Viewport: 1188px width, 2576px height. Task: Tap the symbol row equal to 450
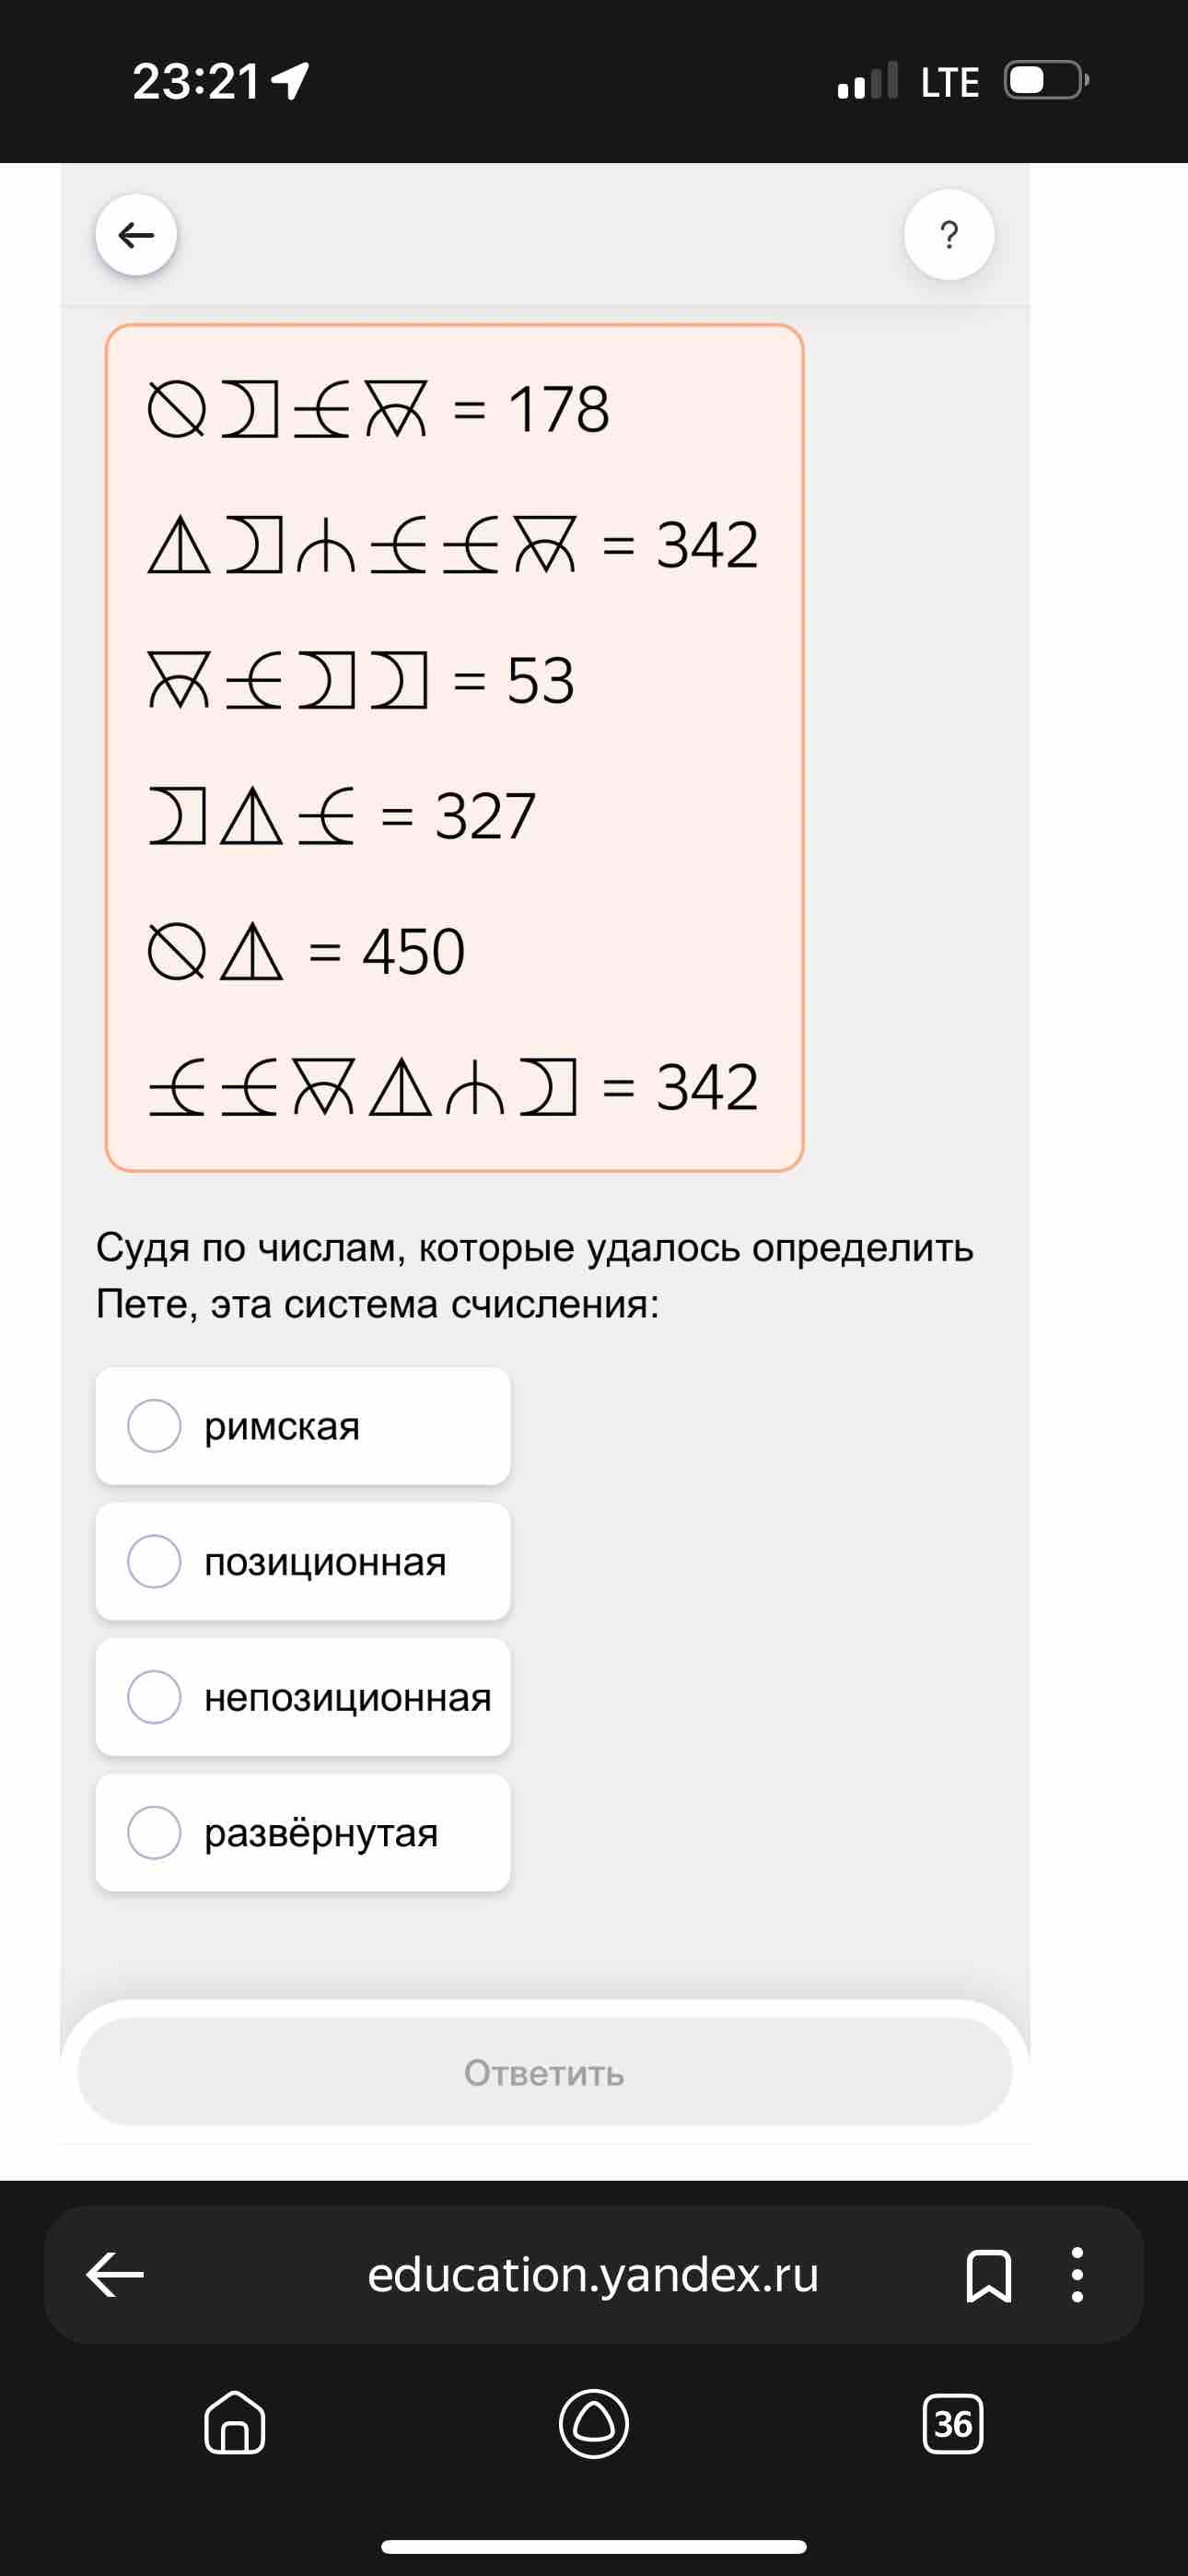[306, 951]
